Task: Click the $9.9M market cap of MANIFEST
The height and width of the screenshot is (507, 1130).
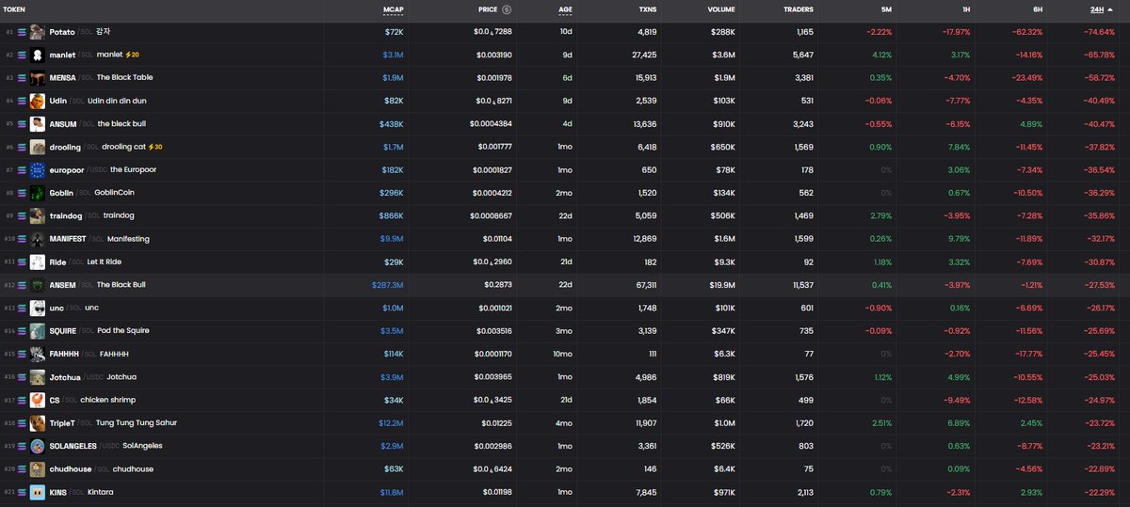Action: [393, 239]
